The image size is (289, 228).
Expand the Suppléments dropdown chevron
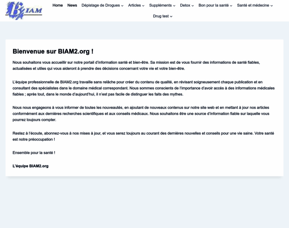tap(174, 6)
